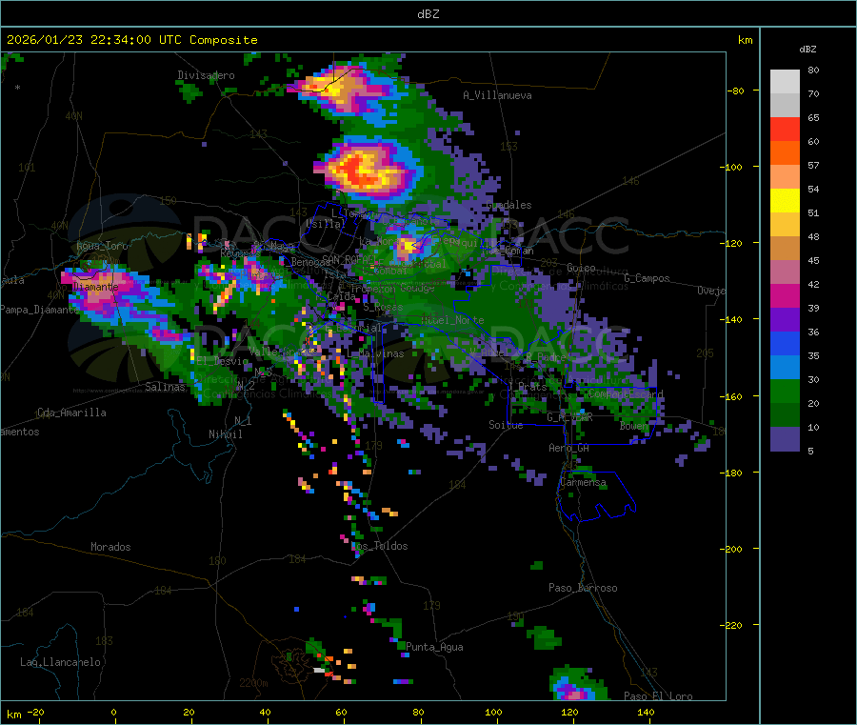Click the 'Nihuil' location label

coord(225,434)
